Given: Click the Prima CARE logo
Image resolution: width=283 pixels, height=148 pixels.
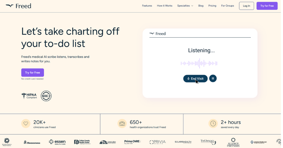Looking at the screenshot, I should (x=132, y=142).
